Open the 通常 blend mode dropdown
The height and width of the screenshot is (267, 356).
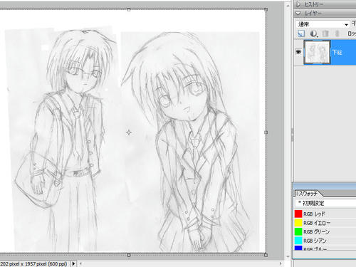point(323,24)
